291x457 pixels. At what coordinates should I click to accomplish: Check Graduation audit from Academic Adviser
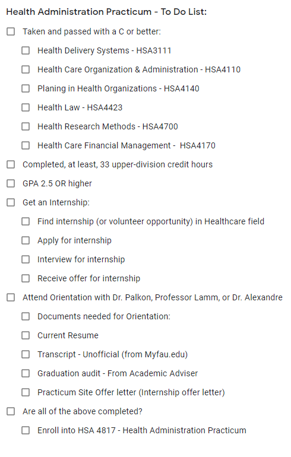pos(26,373)
